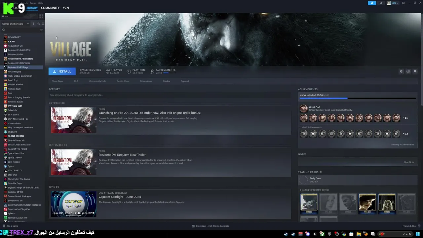Open Resident Evil Requiem New Trailer headline

tap(122, 155)
